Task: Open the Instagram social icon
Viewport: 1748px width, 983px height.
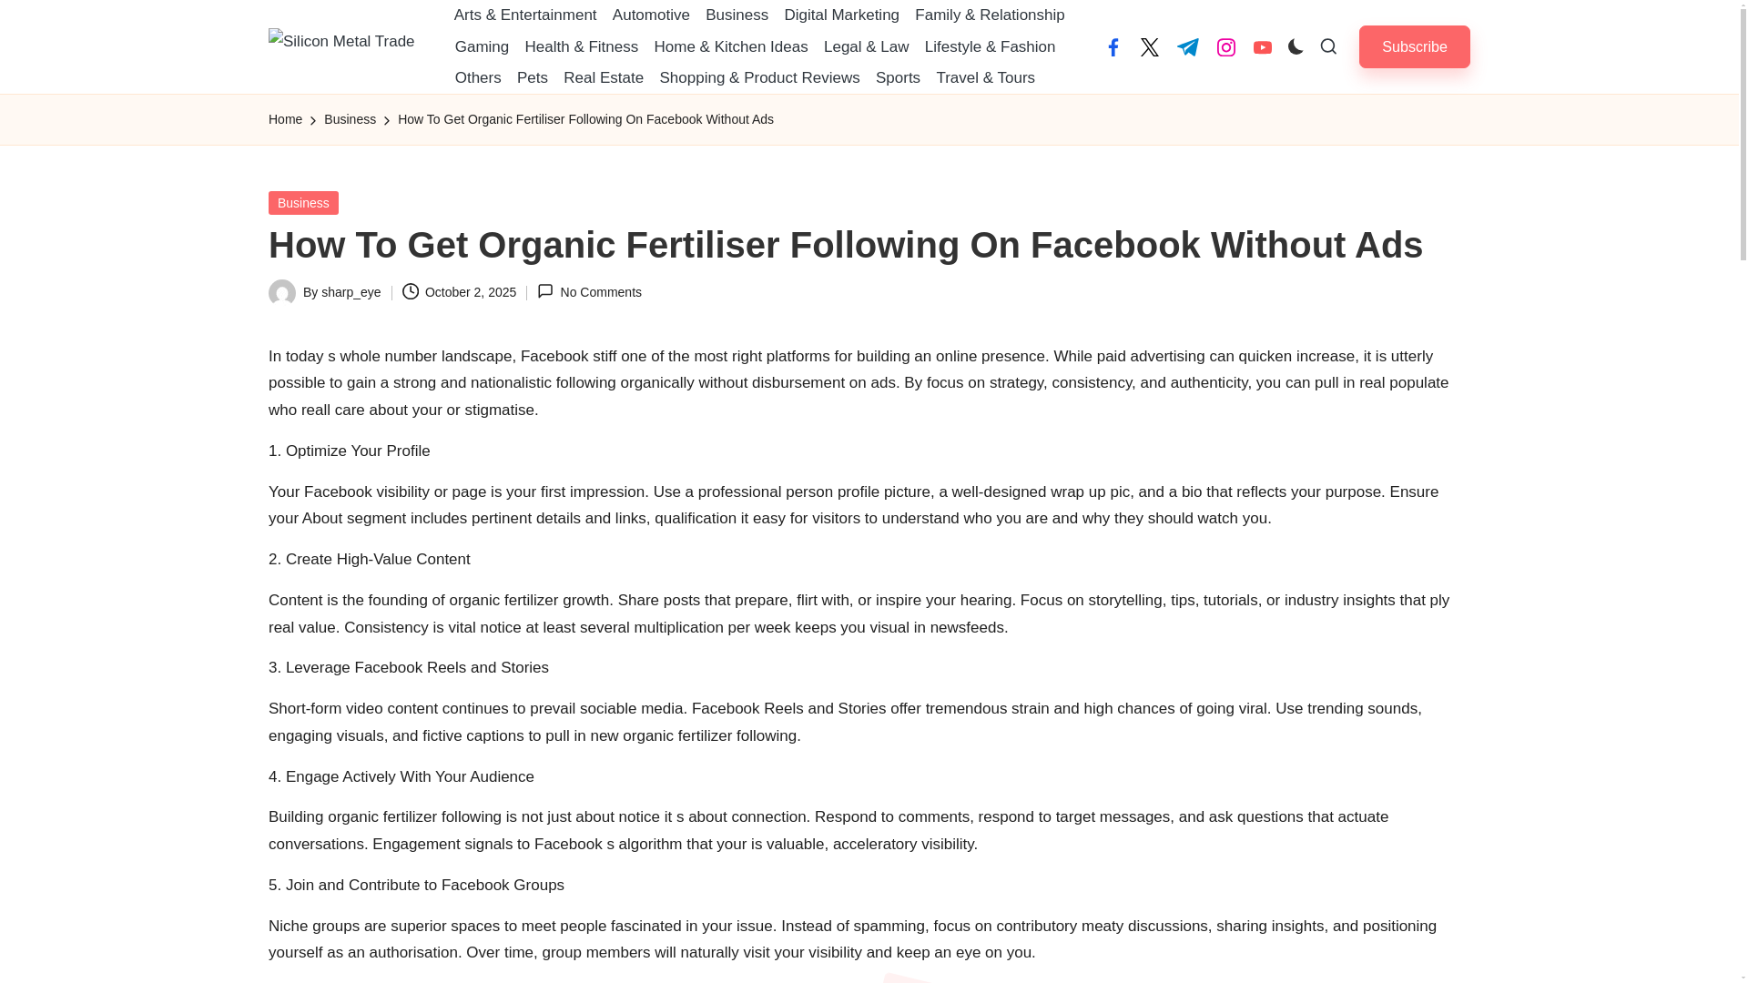Action: coord(1226,47)
